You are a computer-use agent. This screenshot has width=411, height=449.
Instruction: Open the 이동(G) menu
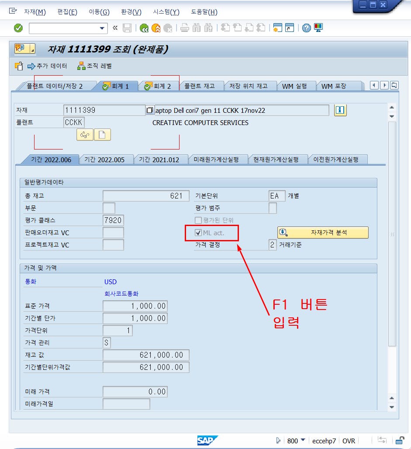tap(99, 12)
